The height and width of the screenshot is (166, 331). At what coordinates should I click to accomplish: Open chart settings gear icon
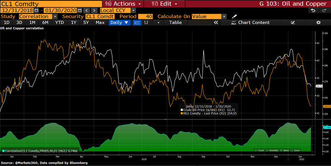[x=318, y=23]
